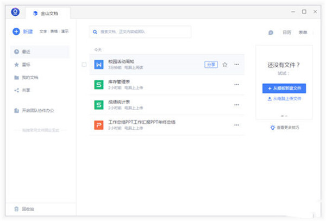Screen dimensions: 326x221
Task: Click the W document icon of 校园活动周知
Action: 99,65
